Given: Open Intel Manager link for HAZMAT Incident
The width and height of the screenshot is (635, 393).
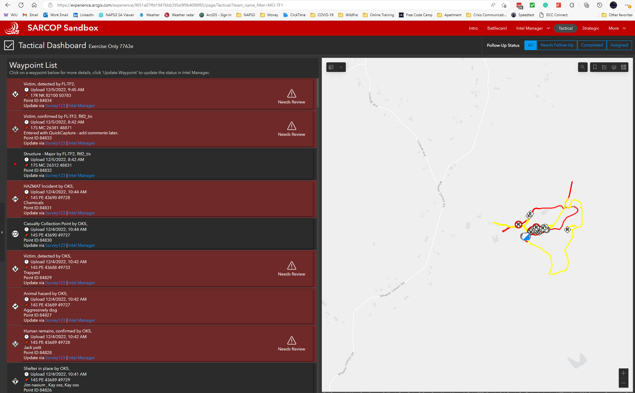Looking at the screenshot, I should [82, 213].
